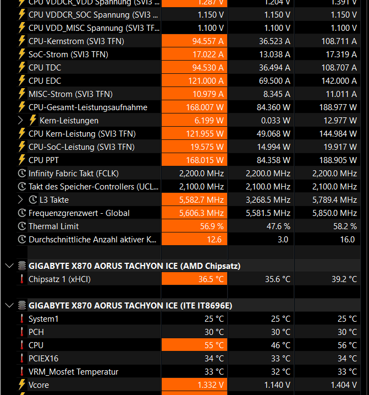Click the maximum Vcore value 1.404 V
The height and width of the screenshot is (395, 369).
(x=344, y=385)
